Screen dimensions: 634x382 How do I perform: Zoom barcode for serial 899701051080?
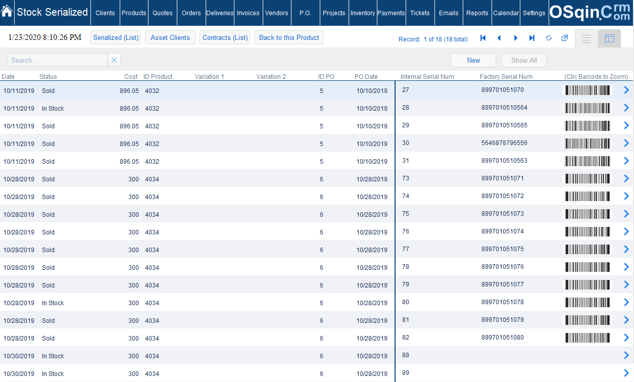click(588, 338)
